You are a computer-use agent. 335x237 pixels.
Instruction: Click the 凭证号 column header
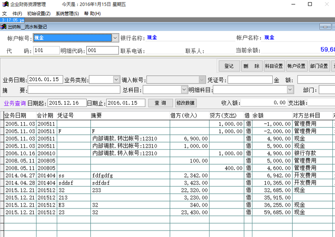(x=74, y=116)
